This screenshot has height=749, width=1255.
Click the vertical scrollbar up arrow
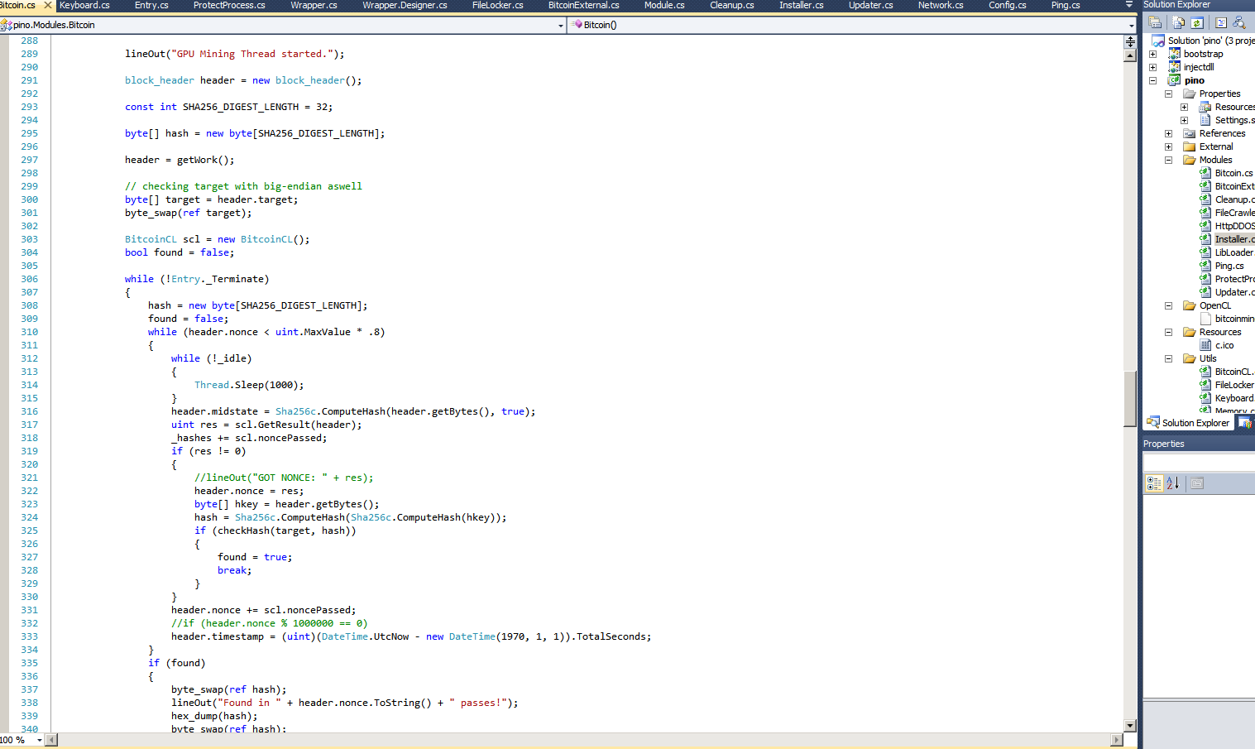(1130, 55)
